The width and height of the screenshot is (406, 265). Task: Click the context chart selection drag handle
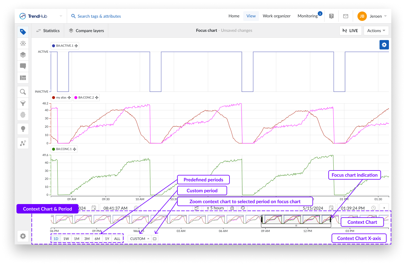coord(296,226)
